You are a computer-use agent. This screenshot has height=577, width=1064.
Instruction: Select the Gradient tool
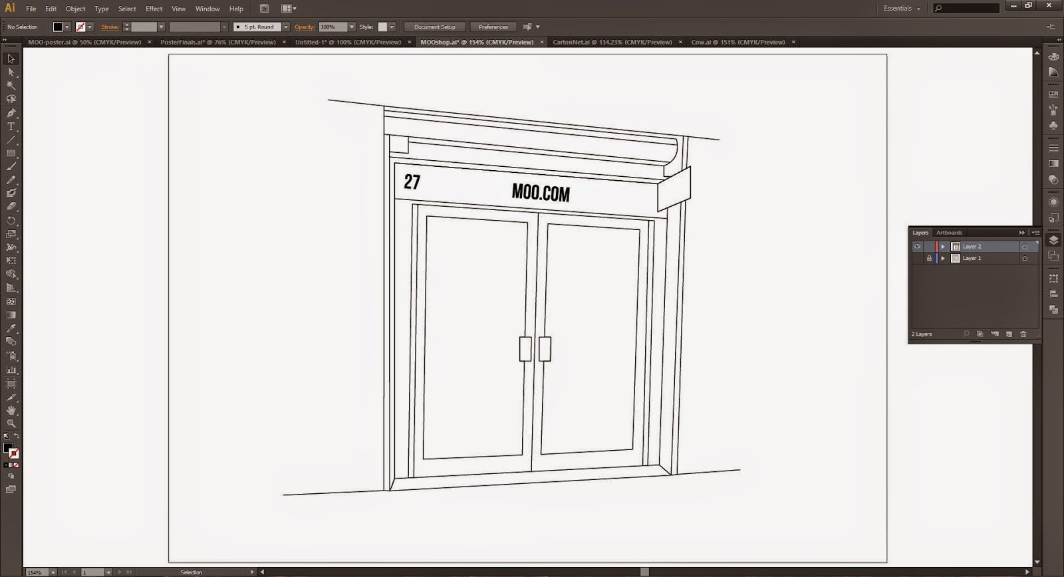tap(11, 315)
